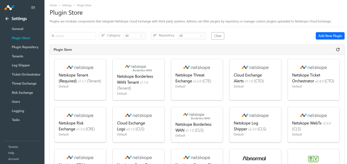347x164 pixels.
Task: Open Account link in sidebar
Action: [x=14, y=159]
